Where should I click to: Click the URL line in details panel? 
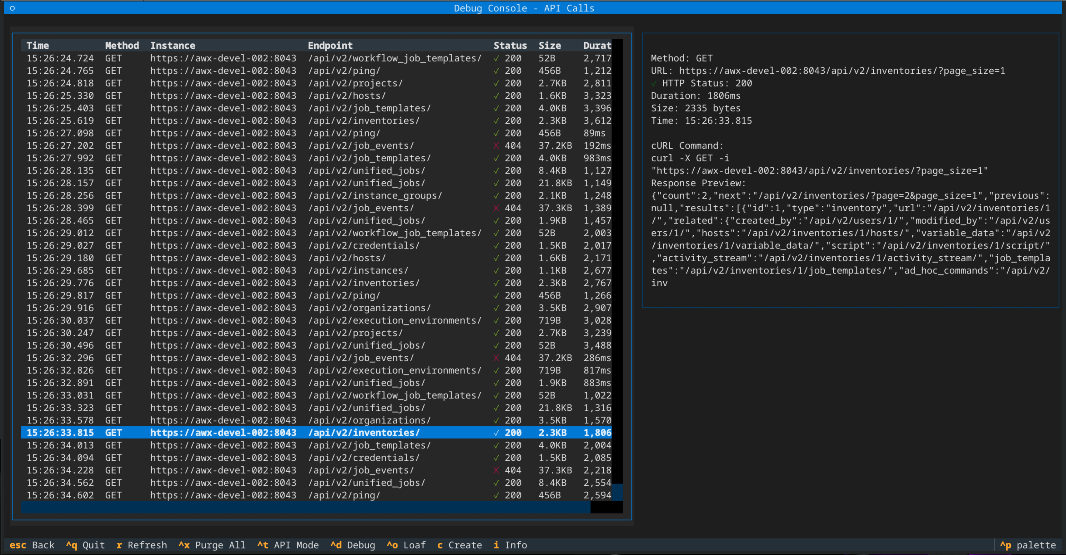click(x=828, y=71)
